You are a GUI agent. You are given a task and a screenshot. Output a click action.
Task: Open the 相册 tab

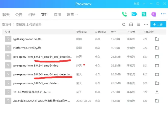coord(32,15)
